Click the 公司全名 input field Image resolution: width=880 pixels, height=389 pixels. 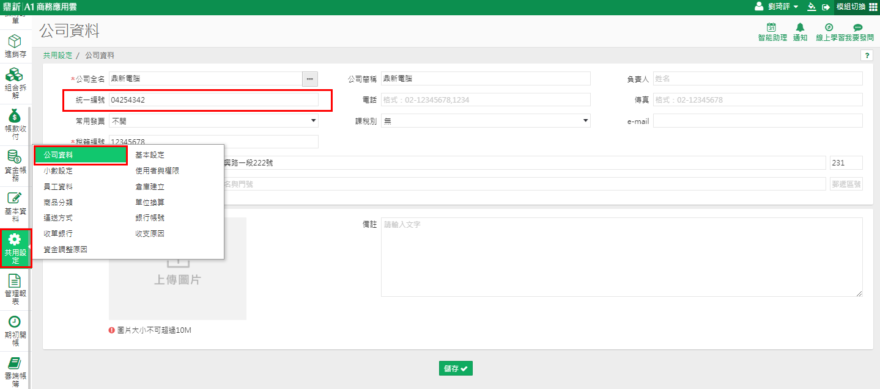[x=205, y=78]
